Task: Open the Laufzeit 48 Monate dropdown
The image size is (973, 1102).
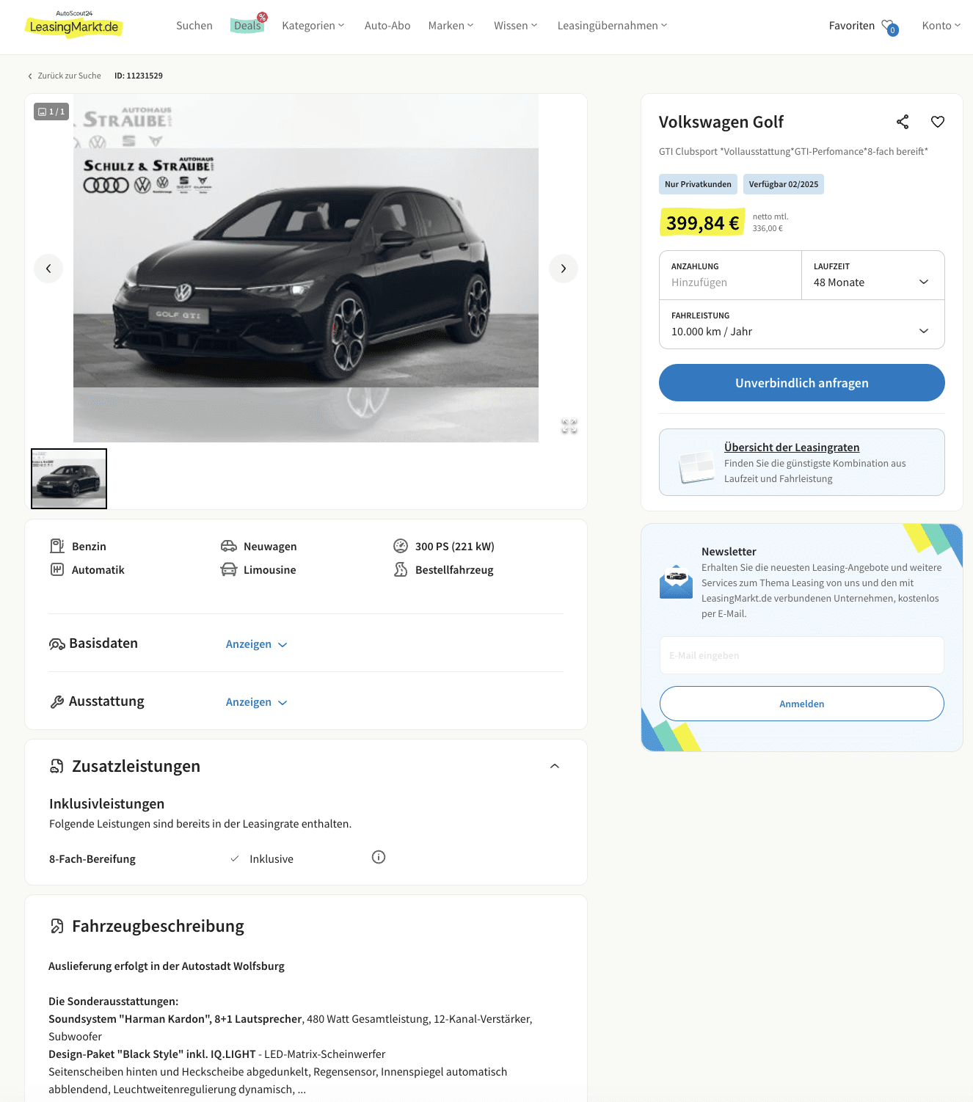Action: 873,275
